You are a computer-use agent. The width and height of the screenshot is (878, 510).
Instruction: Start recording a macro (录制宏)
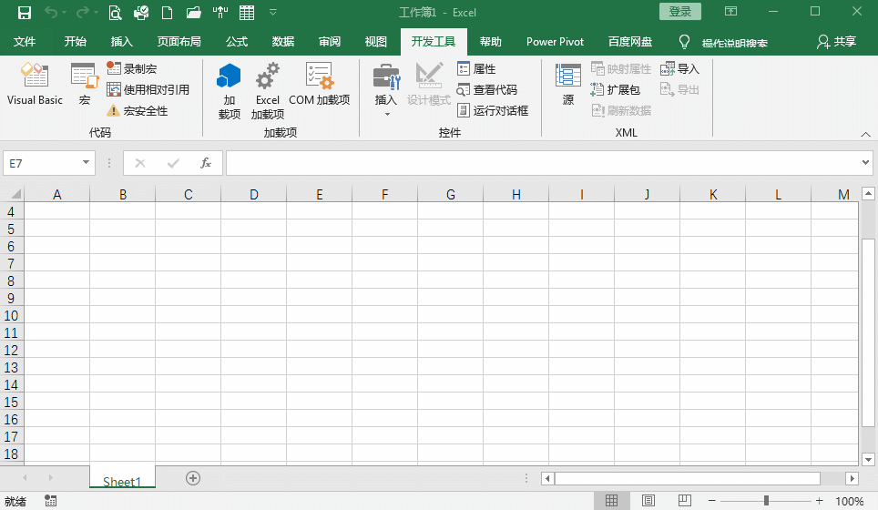[x=132, y=69]
